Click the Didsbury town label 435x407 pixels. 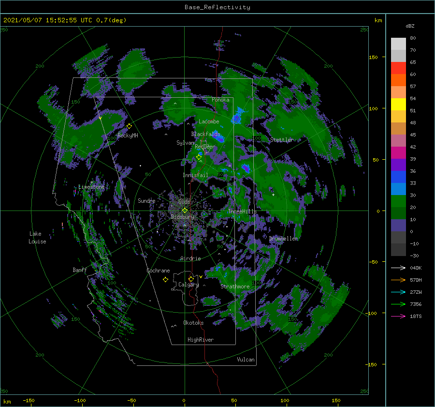(x=182, y=217)
